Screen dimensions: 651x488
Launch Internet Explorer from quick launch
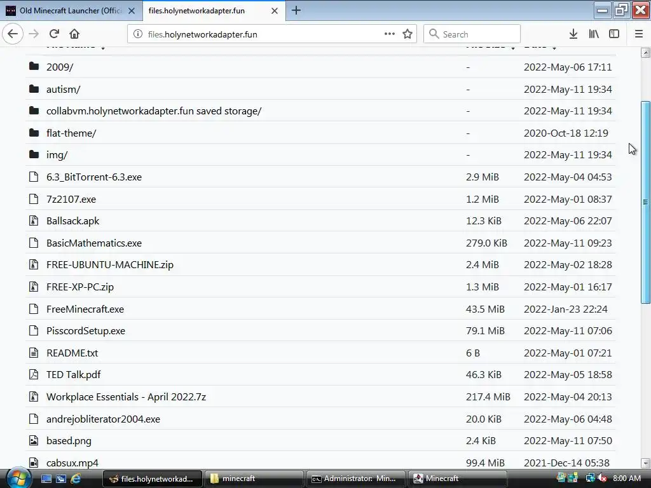pyautogui.click(x=76, y=478)
